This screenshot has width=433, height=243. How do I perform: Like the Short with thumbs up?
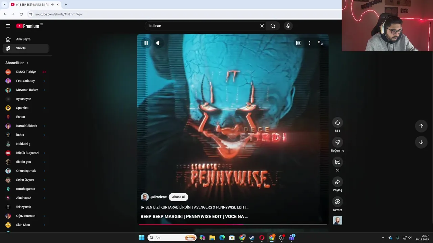pos(337,123)
